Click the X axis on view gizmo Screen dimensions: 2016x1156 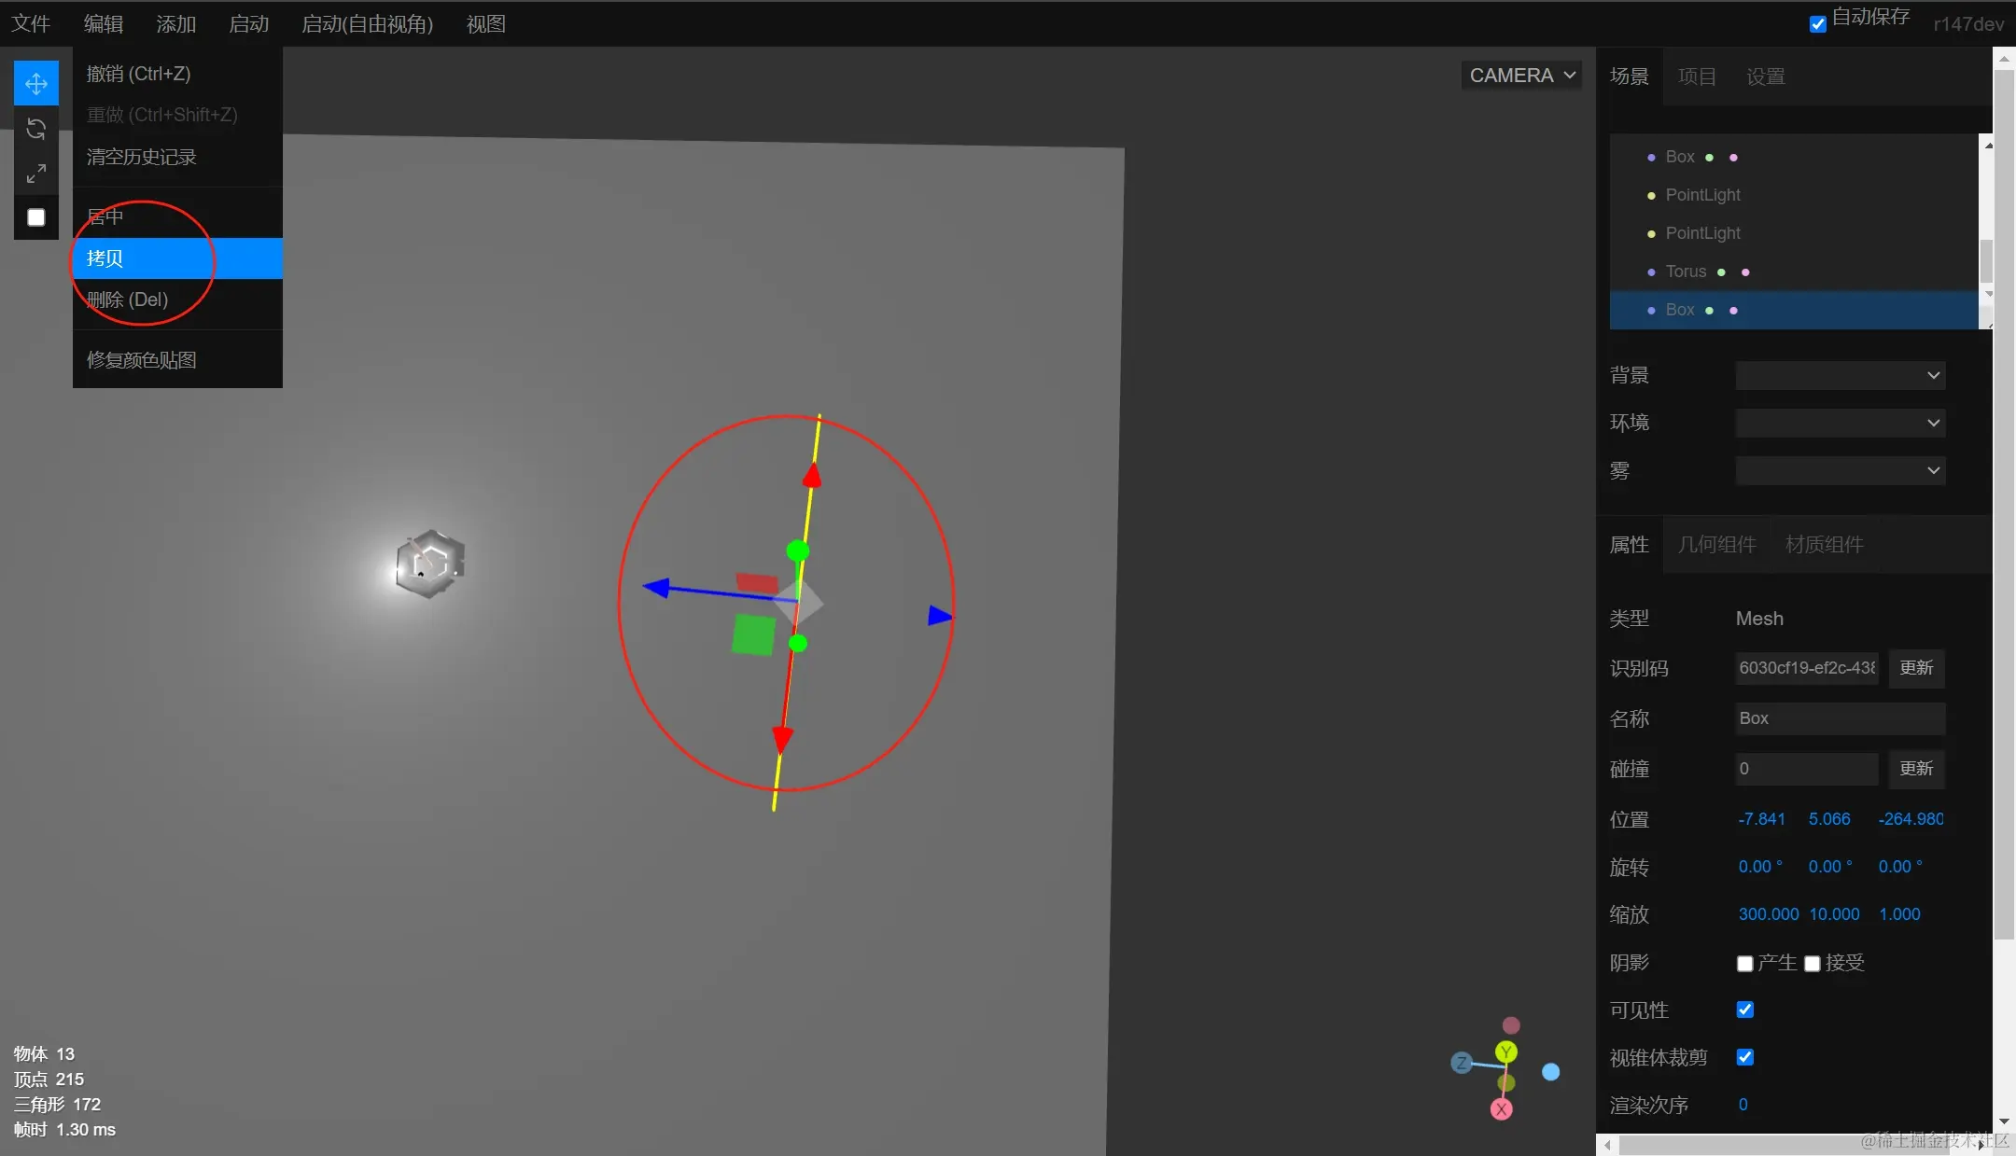[x=1501, y=1109]
